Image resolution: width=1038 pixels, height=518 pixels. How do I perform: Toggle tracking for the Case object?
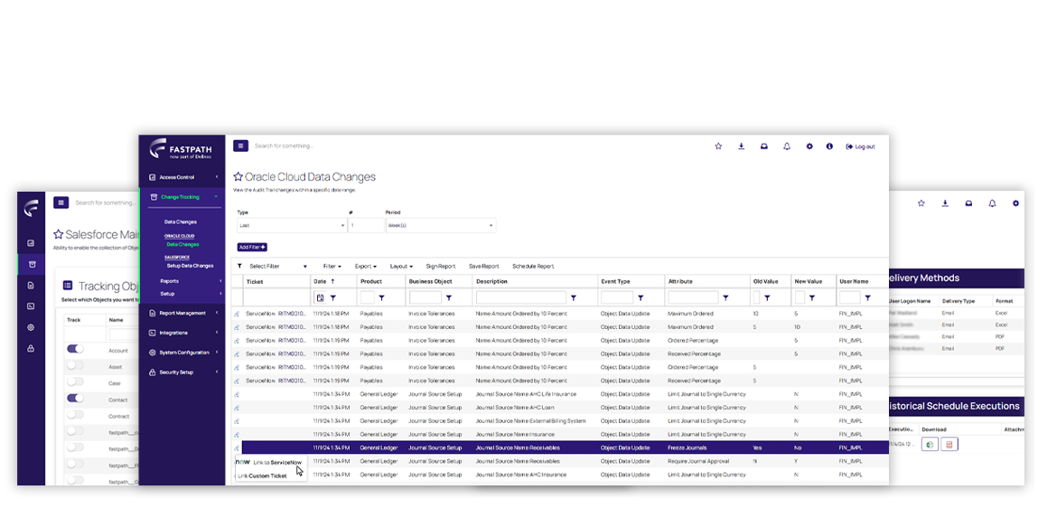(76, 381)
